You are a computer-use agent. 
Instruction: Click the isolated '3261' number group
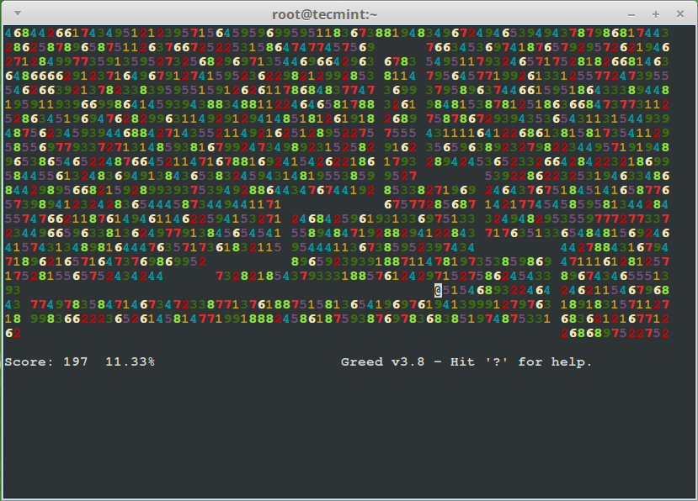click(400, 104)
